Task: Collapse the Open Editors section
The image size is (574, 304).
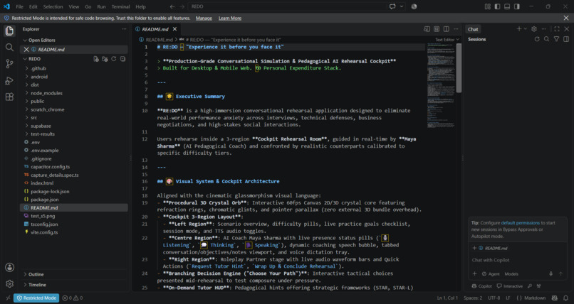Action: click(75, 40)
